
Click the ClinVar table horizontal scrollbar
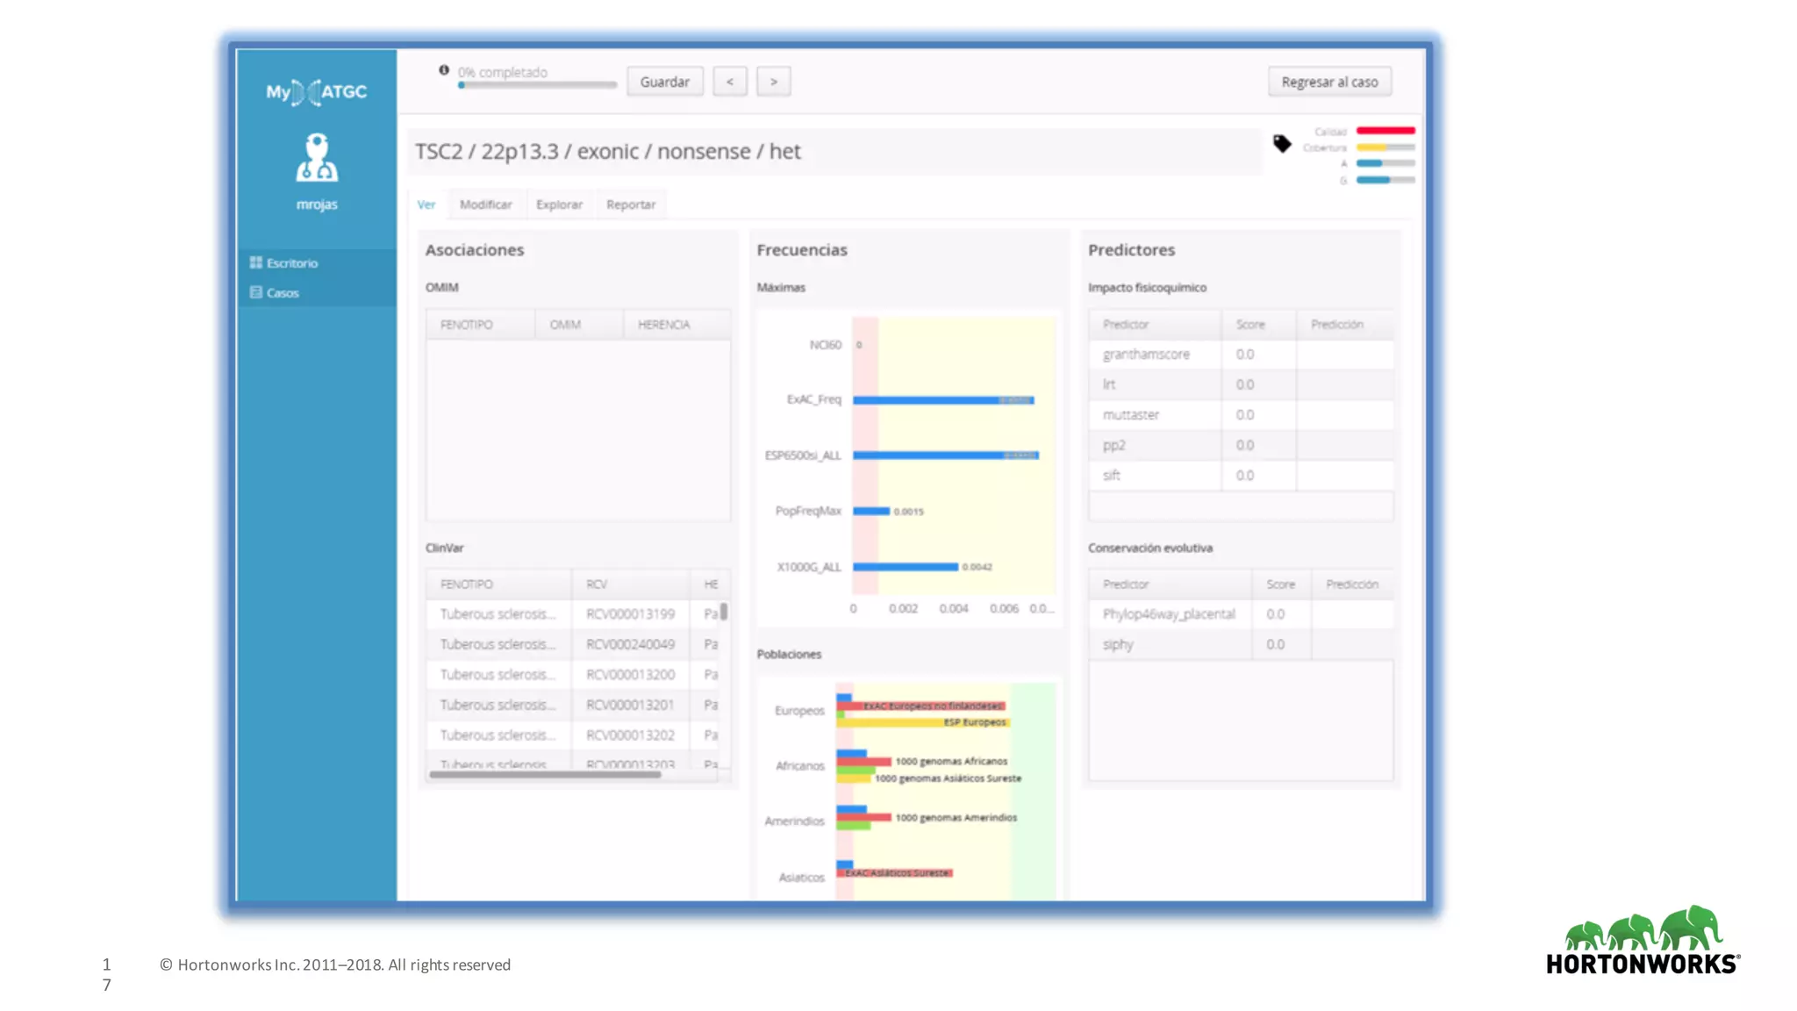545,775
